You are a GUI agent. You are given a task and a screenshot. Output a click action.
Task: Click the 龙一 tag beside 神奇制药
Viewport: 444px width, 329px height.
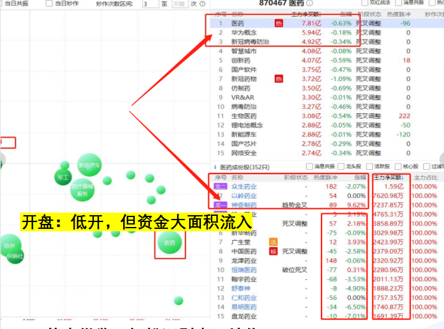click(220, 205)
